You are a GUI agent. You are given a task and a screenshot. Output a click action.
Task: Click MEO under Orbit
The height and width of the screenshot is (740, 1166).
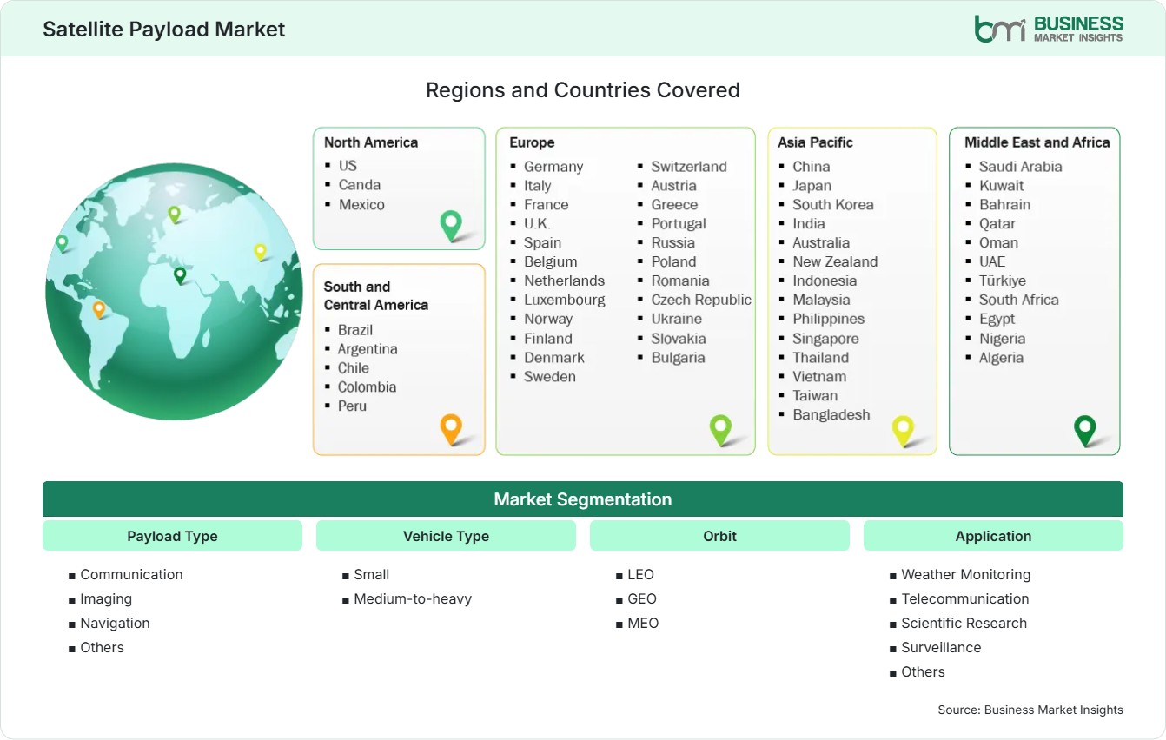643,623
